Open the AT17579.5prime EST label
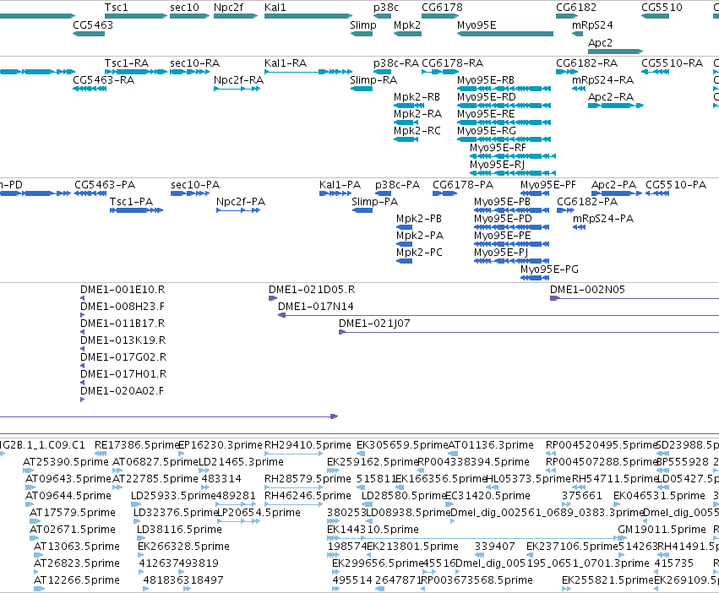This screenshot has width=719, height=593. pos(73,512)
